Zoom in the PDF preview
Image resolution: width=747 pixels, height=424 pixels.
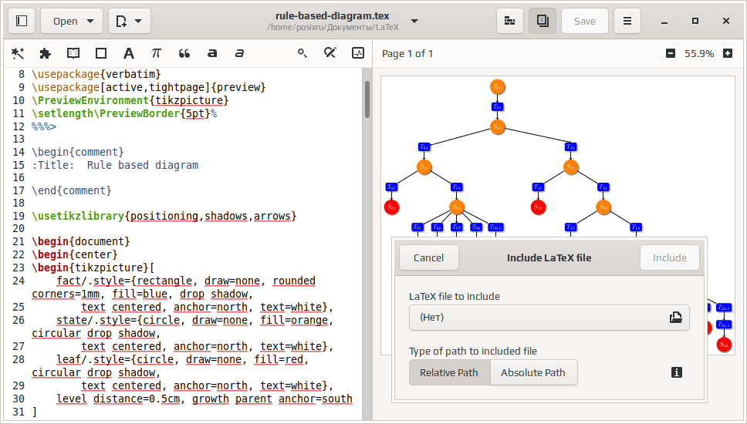[728, 53]
